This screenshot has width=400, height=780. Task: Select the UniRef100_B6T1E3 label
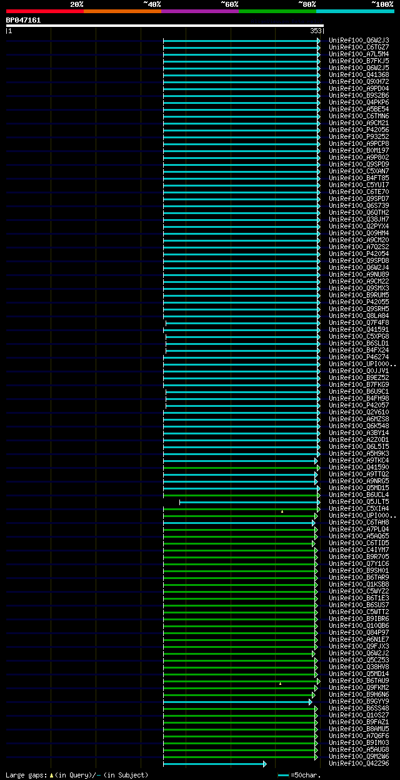(x=359, y=598)
